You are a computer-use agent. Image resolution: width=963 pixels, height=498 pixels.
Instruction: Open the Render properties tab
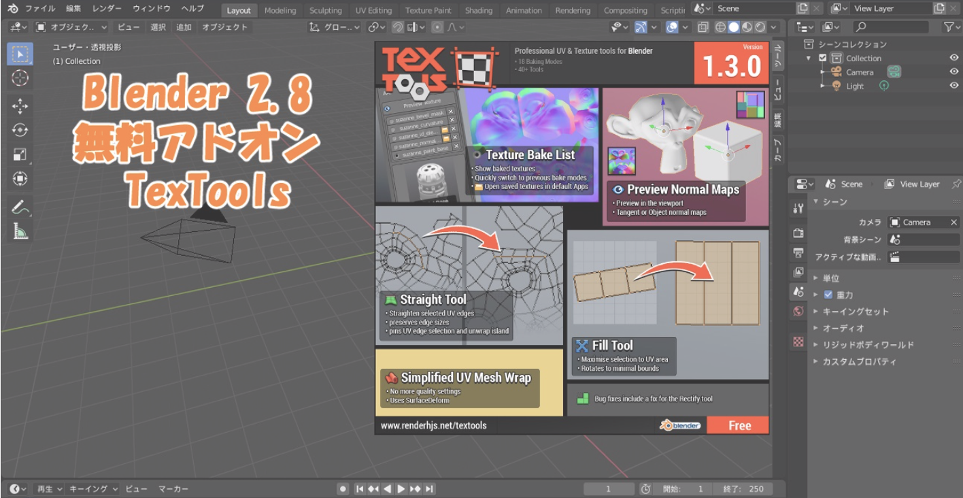click(798, 233)
